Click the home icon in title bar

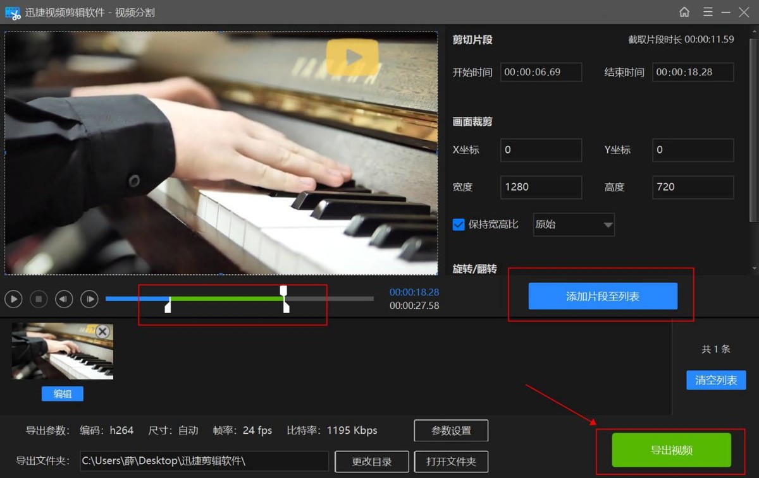coord(684,12)
